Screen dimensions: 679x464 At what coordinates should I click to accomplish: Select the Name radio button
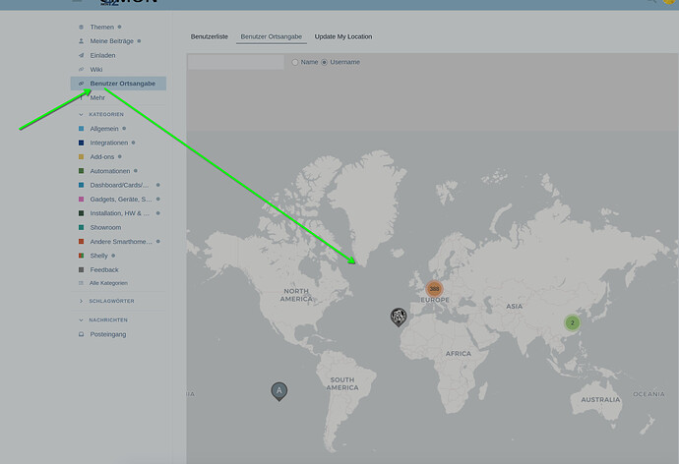(295, 62)
